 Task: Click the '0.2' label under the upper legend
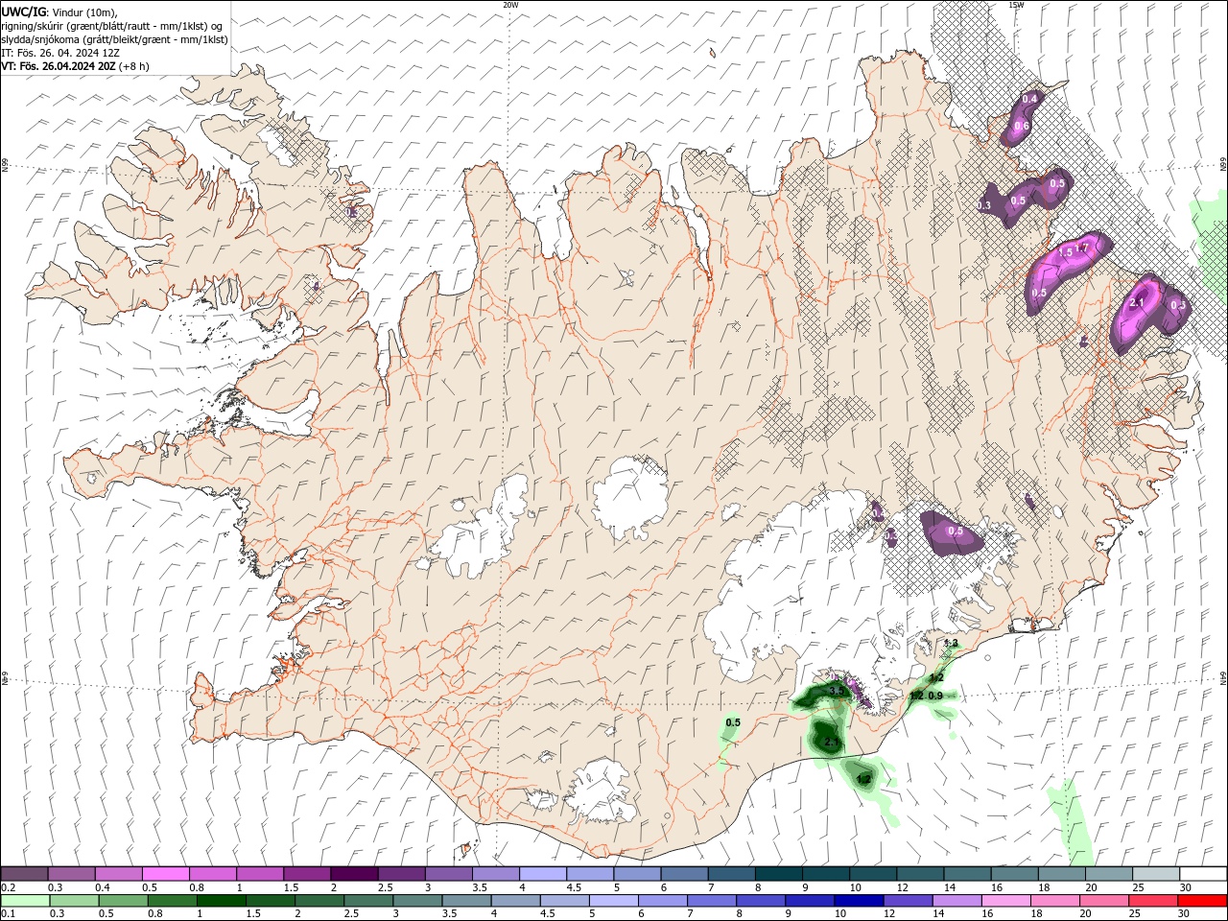[8, 887]
